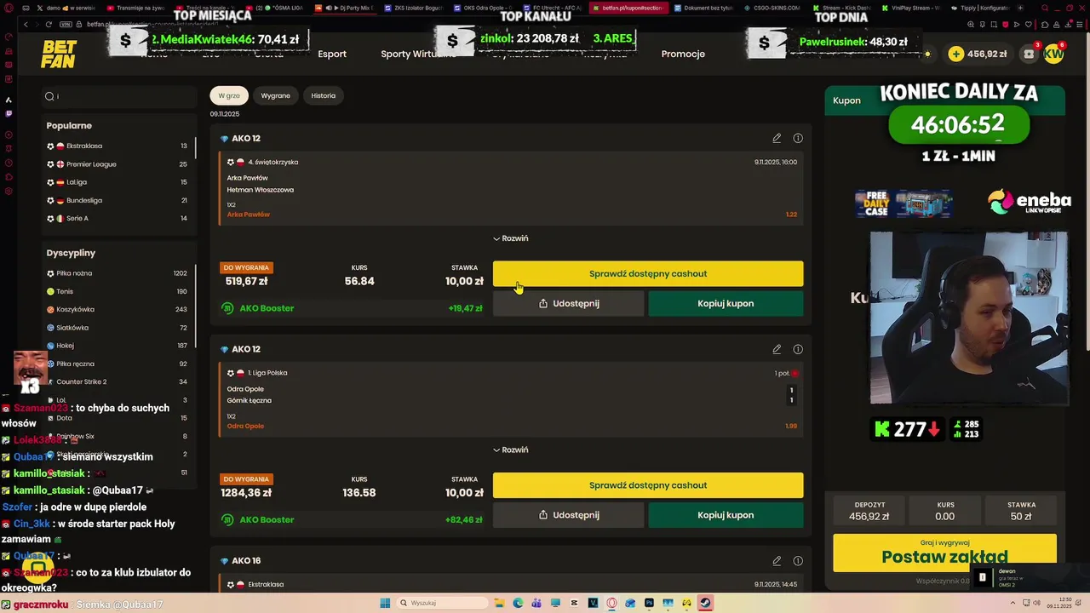Click the Postaw zakład button
Image resolution: width=1090 pixels, height=613 pixels.
(944, 553)
